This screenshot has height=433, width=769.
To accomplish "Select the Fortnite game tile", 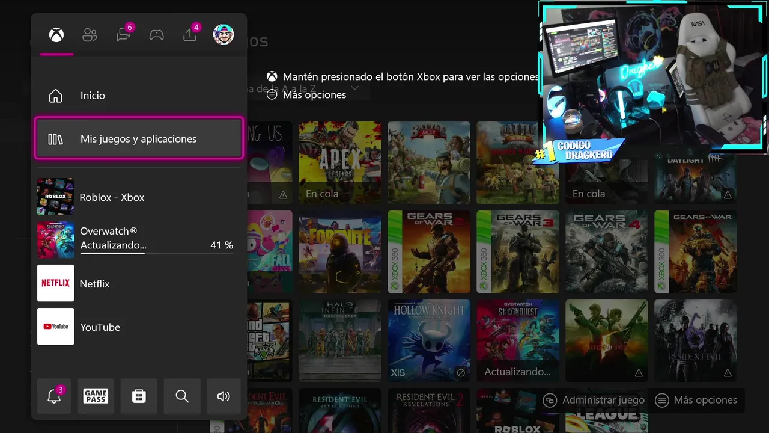I will pyautogui.click(x=340, y=251).
